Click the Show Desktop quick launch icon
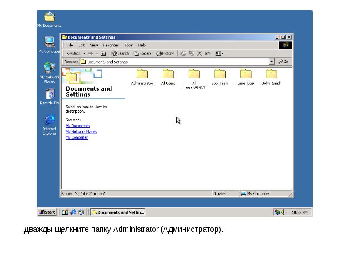The image size is (347, 260). 65,212
